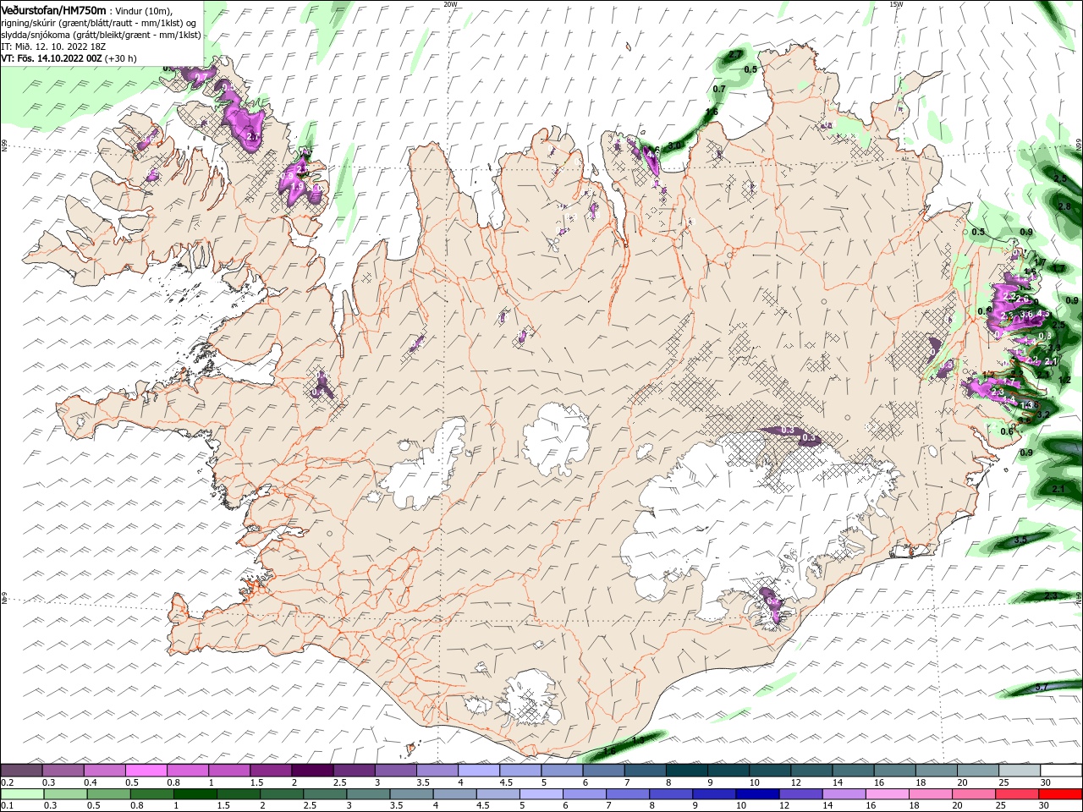Click the dark blue rain swatch labelled 10
This screenshot has width=1083, height=812.
[756, 793]
